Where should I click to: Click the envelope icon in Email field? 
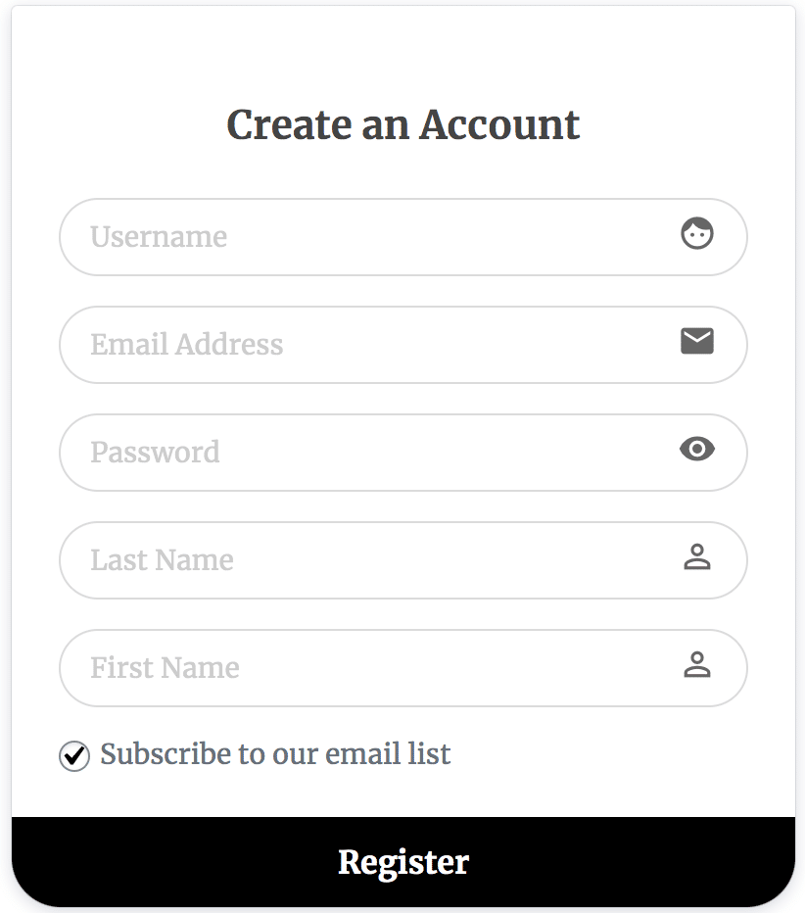click(697, 341)
